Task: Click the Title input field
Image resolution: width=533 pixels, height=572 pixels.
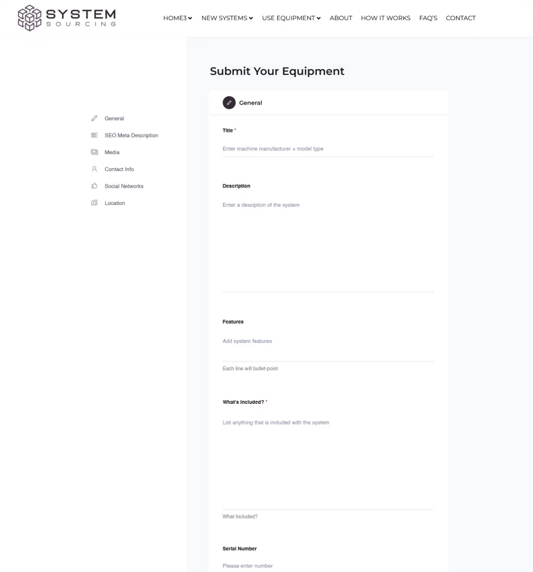Action: point(327,149)
